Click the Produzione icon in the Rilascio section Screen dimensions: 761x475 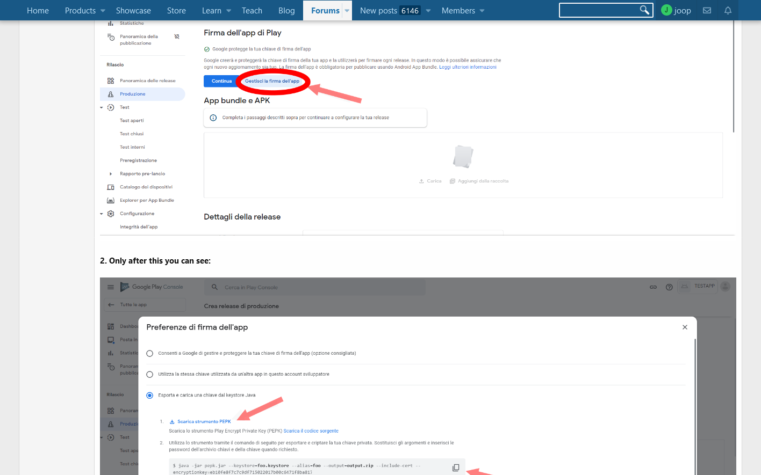(x=111, y=93)
